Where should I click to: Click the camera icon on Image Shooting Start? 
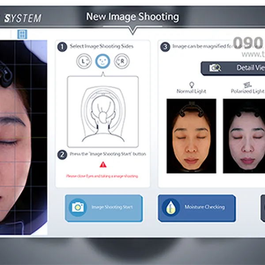click(x=78, y=207)
